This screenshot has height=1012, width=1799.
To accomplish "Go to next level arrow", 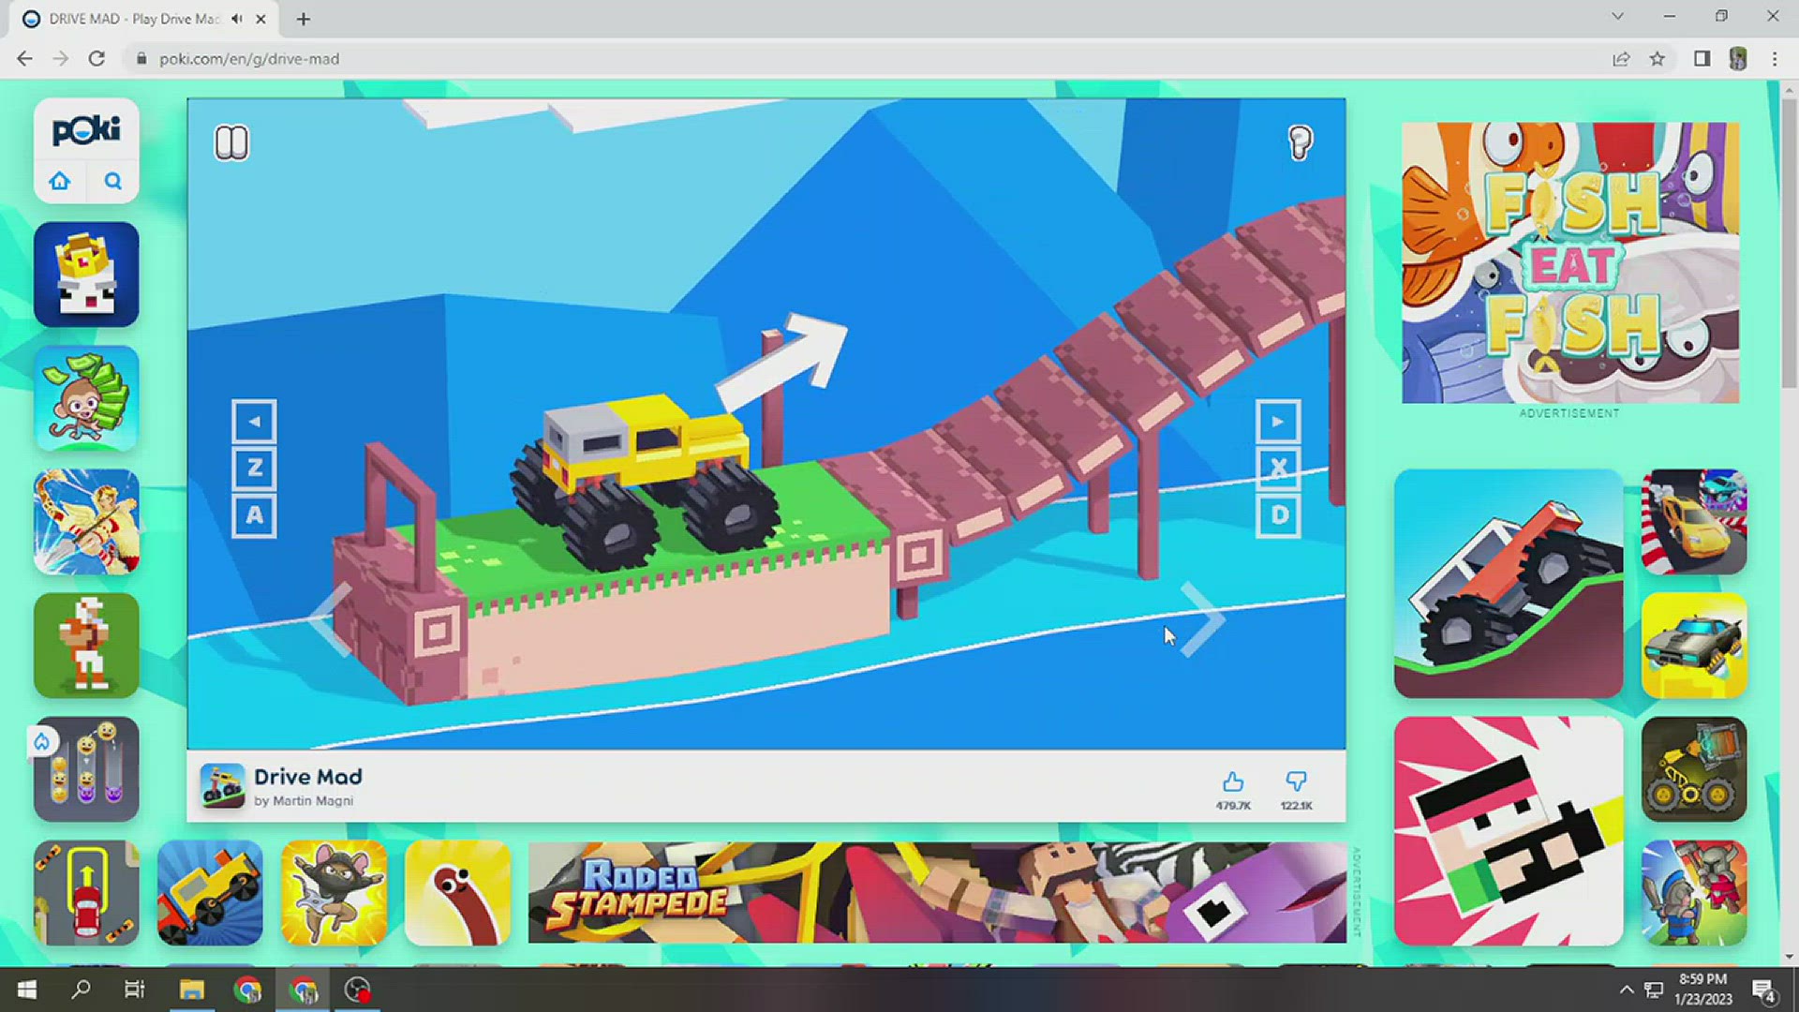I will coord(1202,618).
